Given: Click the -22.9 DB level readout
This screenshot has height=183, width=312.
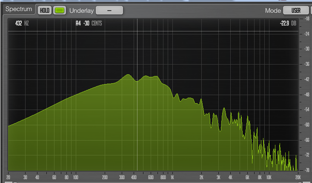Looking at the screenshot, I should pyautogui.click(x=288, y=23).
